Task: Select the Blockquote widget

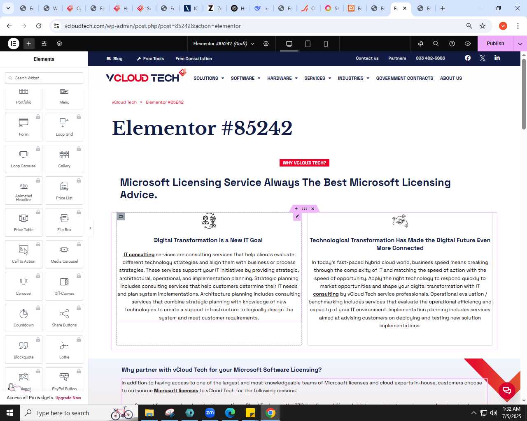Action: point(23,350)
